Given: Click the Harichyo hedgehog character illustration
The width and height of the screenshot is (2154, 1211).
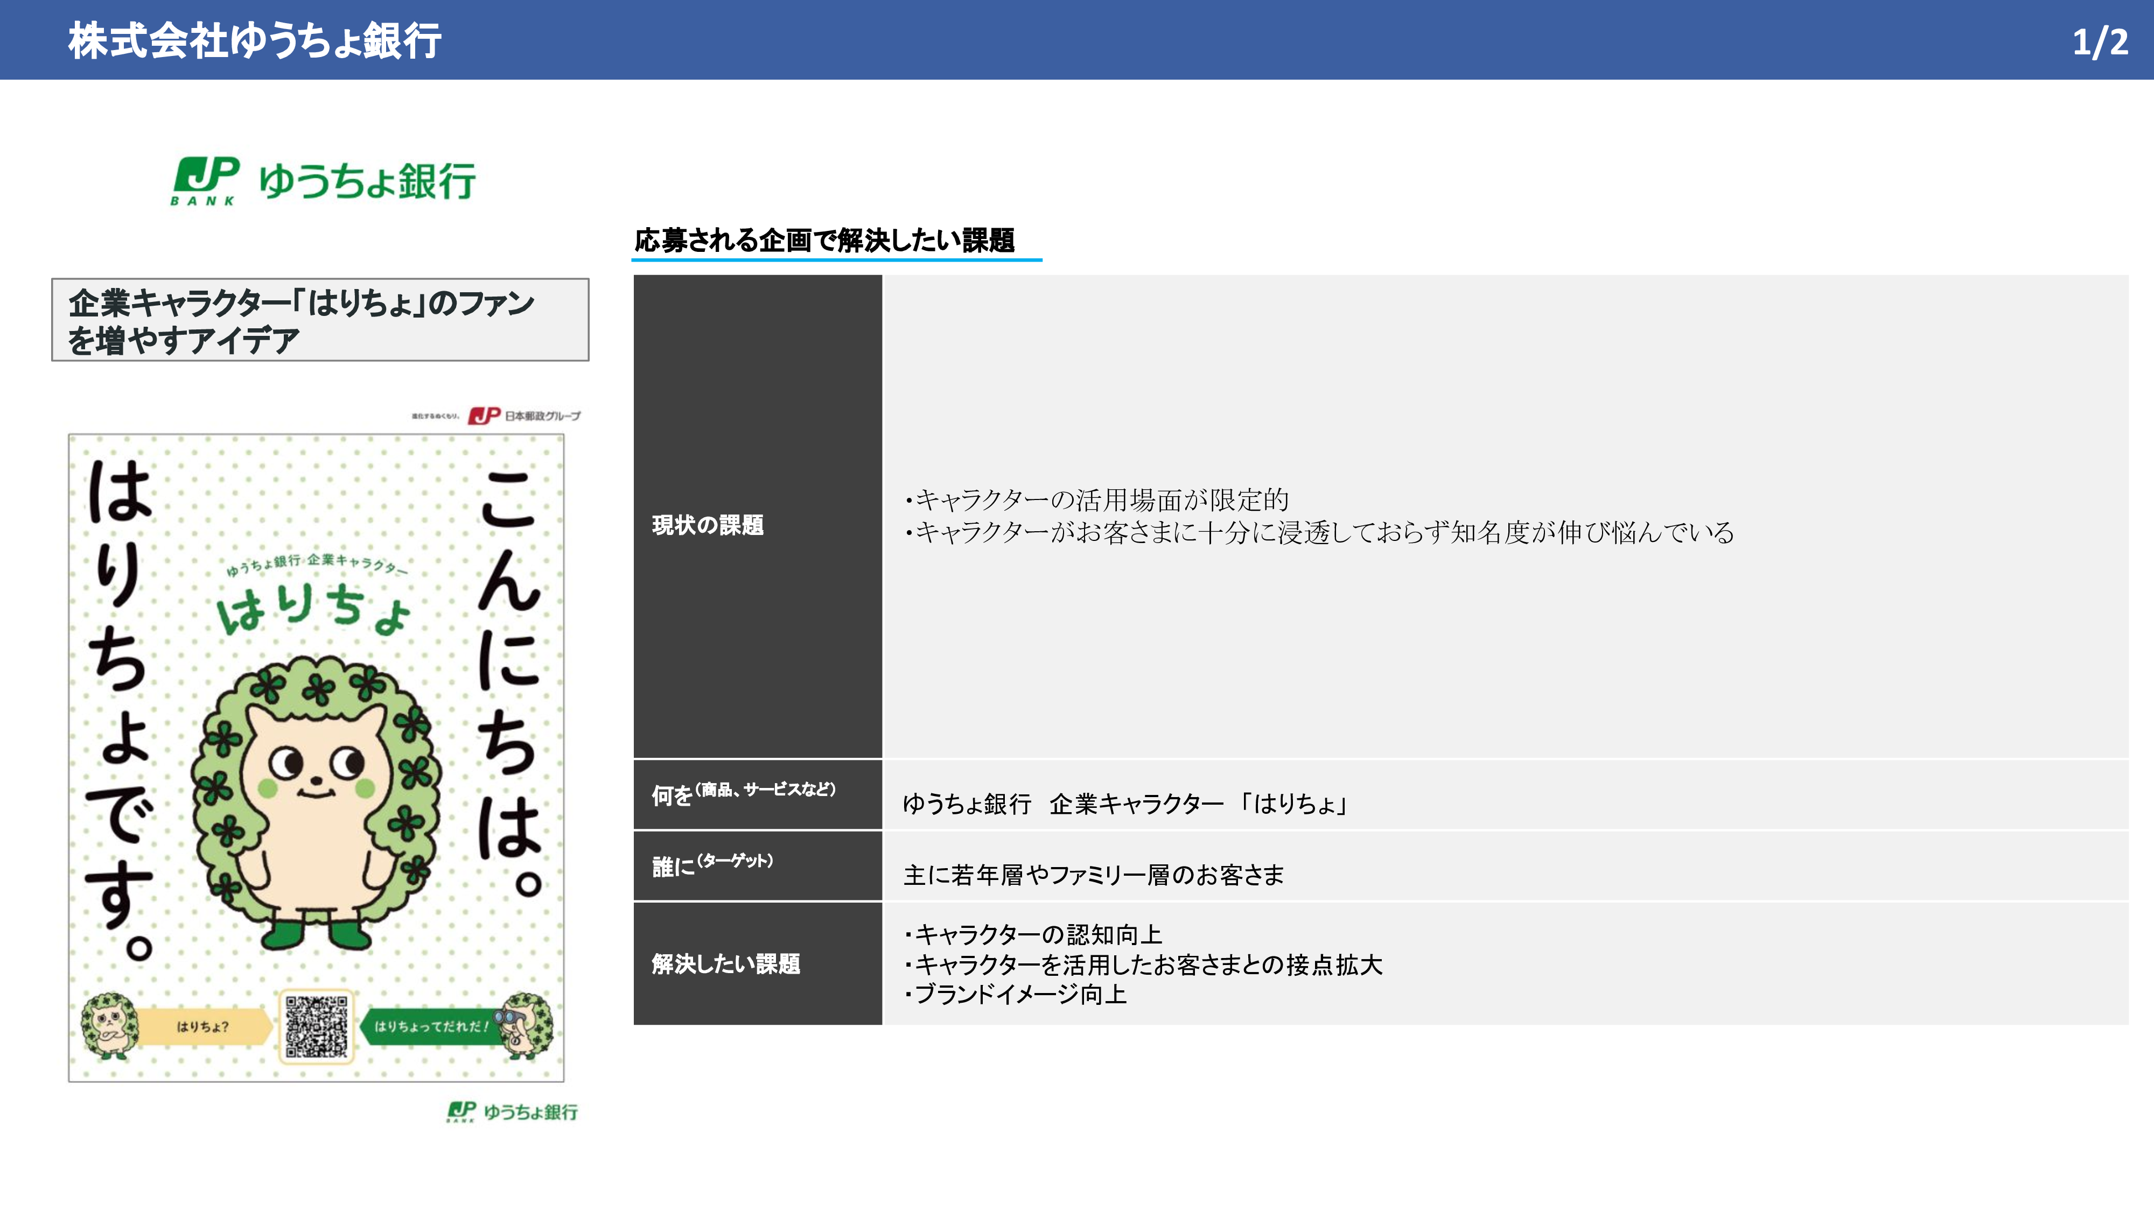Looking at the screenshot, I should [316, 802].
